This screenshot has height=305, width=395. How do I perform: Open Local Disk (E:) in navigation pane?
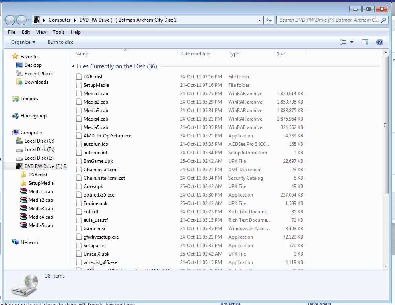point(39,158)
